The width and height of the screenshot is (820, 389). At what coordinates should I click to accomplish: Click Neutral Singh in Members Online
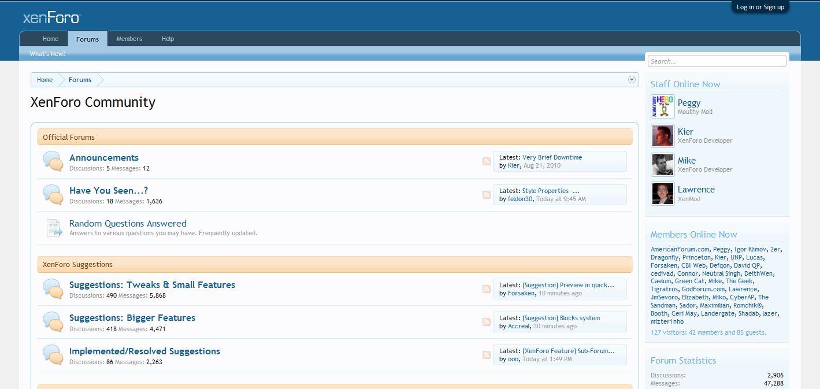[721, 273]
